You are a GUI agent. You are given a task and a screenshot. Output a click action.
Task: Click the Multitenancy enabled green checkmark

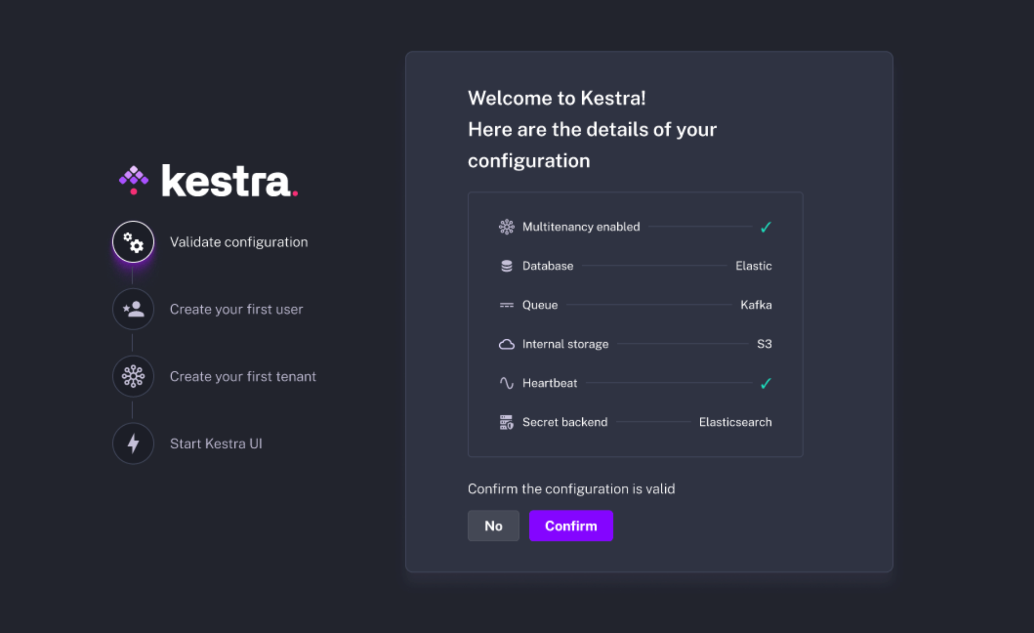pos(766,227)
